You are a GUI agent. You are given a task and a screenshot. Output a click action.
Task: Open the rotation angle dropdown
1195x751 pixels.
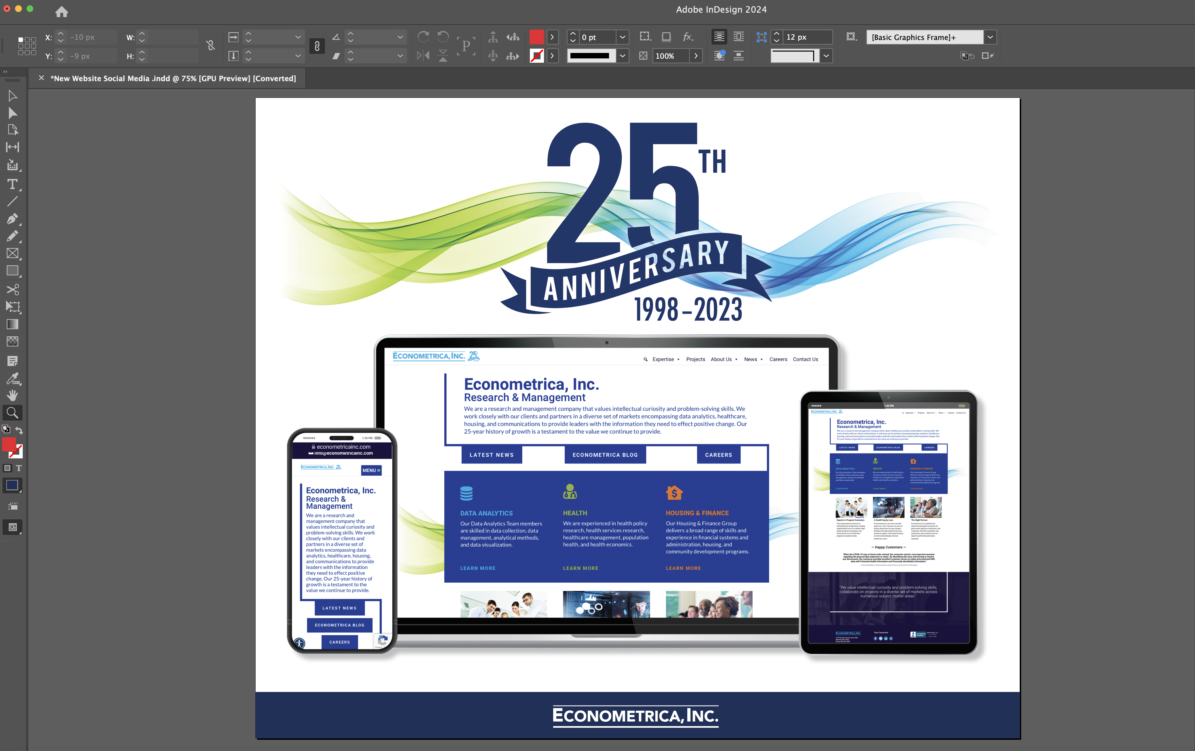[400, 37]
